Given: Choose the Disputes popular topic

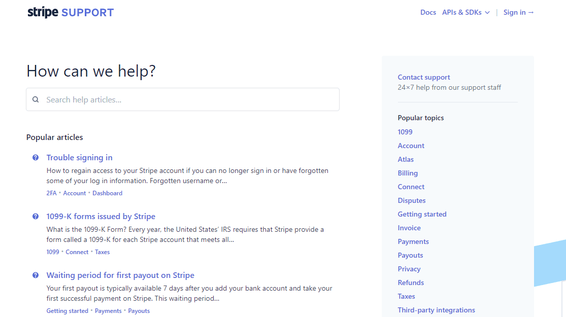Looking at the screenshot, I should [x=412, y=200].
